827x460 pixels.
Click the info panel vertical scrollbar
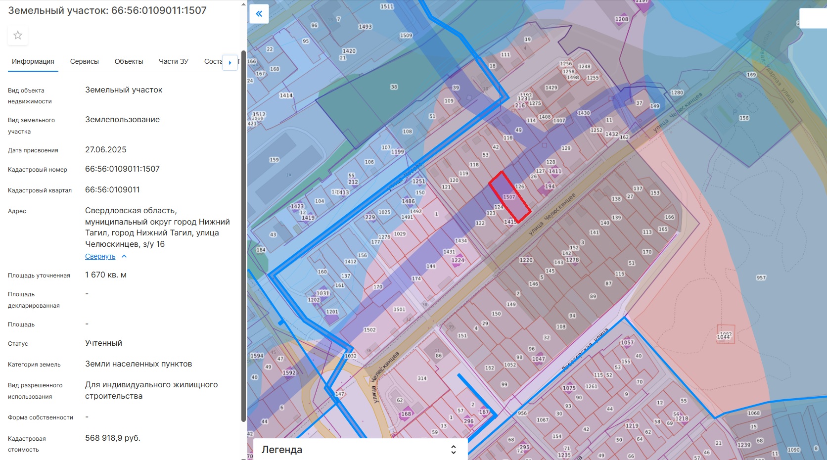coord(243,236)
